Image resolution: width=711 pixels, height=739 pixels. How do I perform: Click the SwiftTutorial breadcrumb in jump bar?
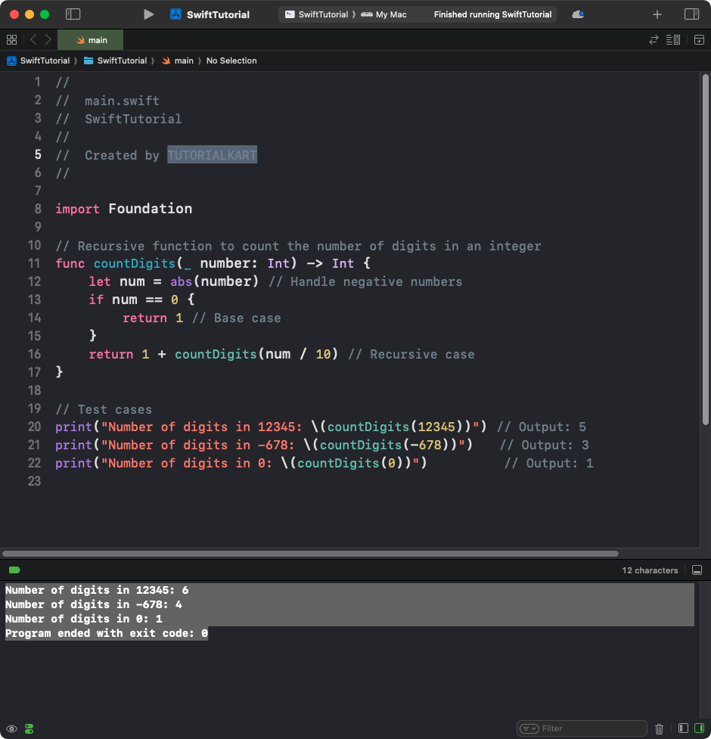coord(43,61)
